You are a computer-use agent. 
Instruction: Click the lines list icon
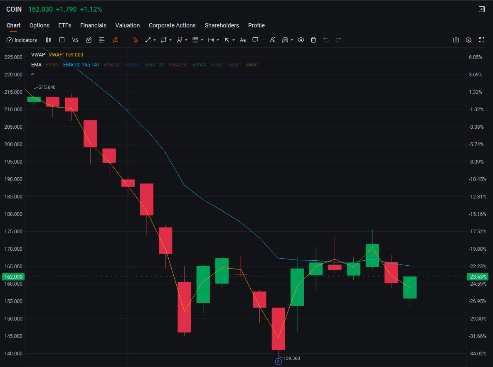click(x=101, y=40)
